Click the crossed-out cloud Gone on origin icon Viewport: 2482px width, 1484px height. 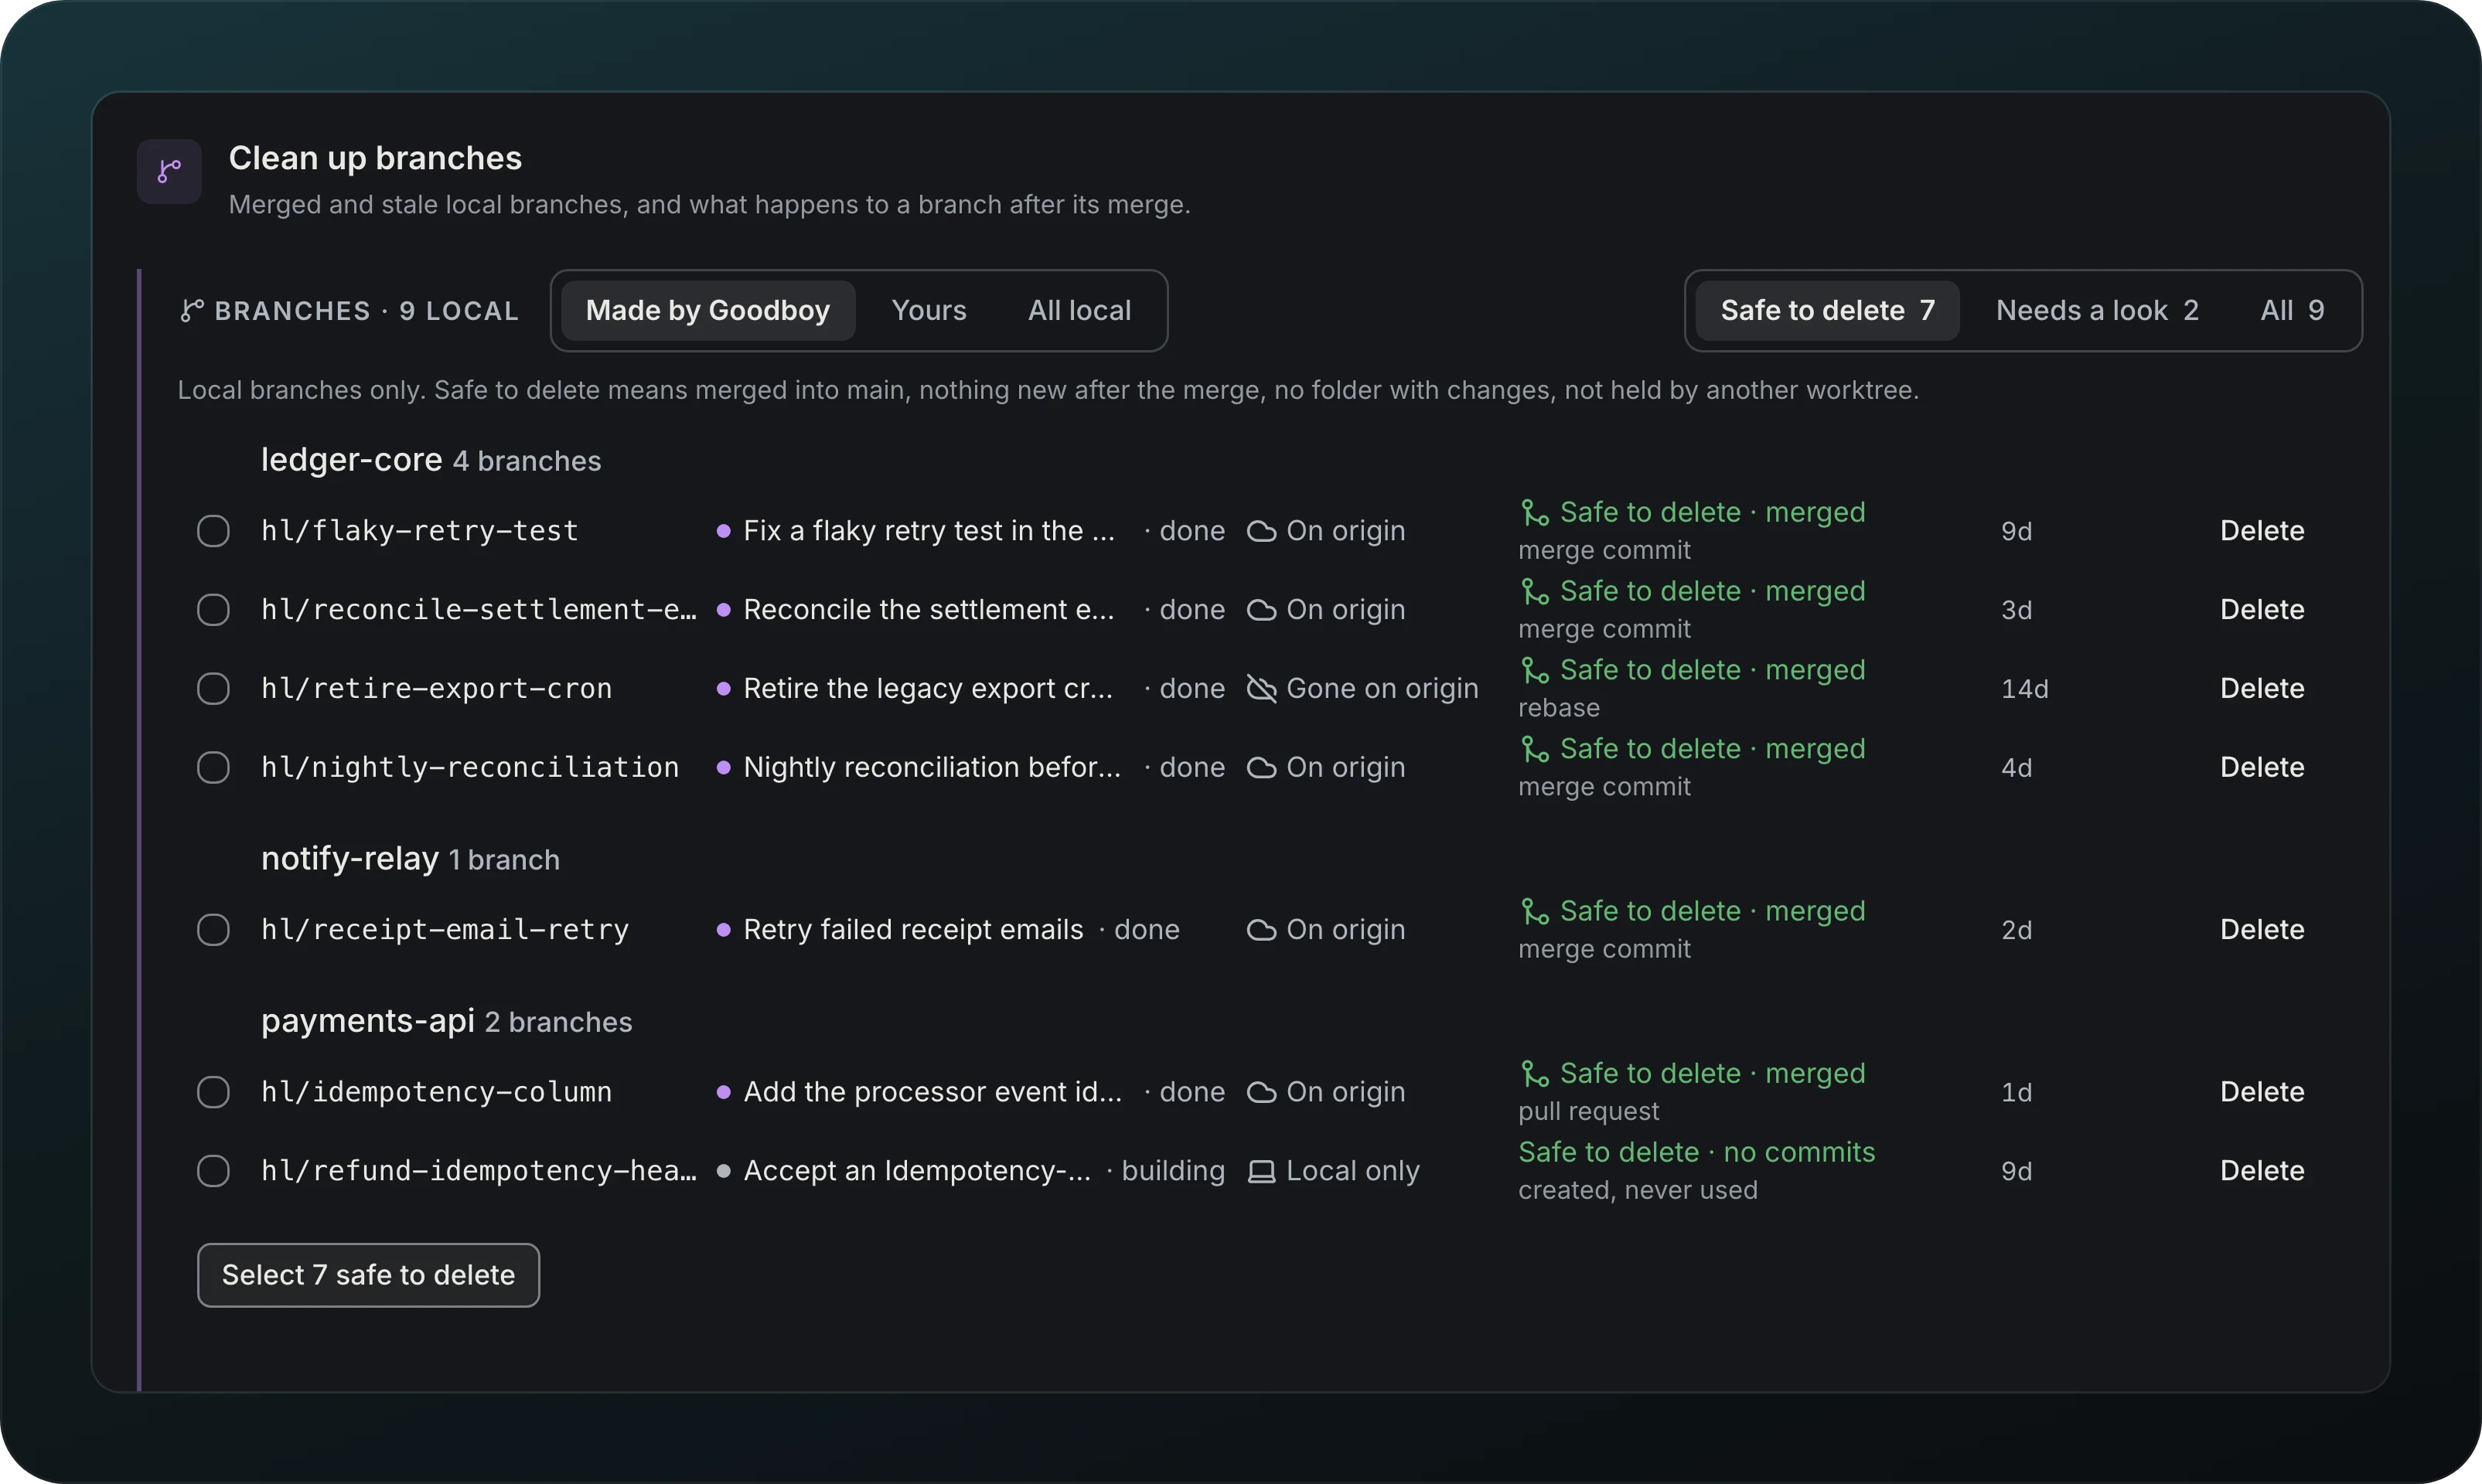pyautogui.click(x=1262, y=689)
